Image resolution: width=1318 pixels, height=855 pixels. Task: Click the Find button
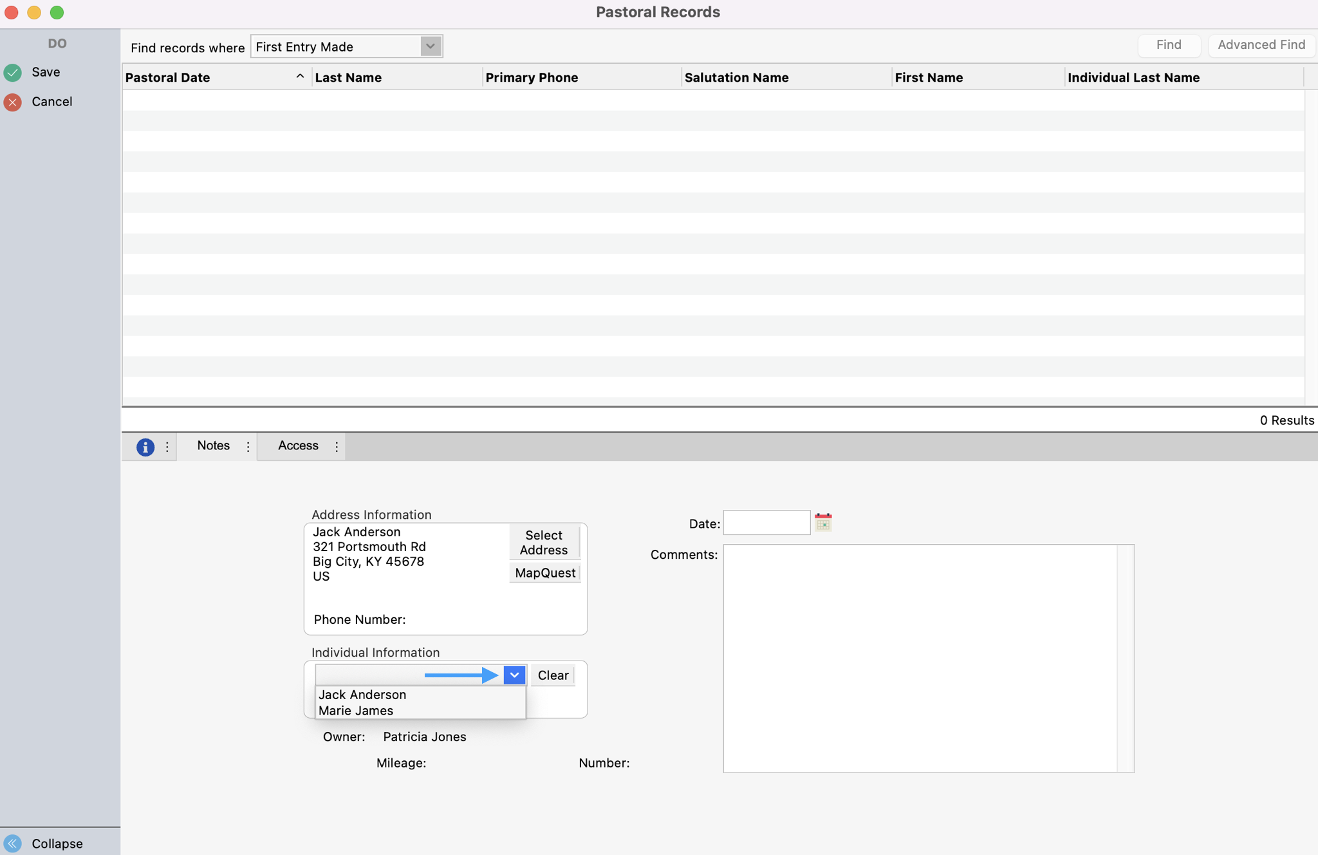[1168, 44]
